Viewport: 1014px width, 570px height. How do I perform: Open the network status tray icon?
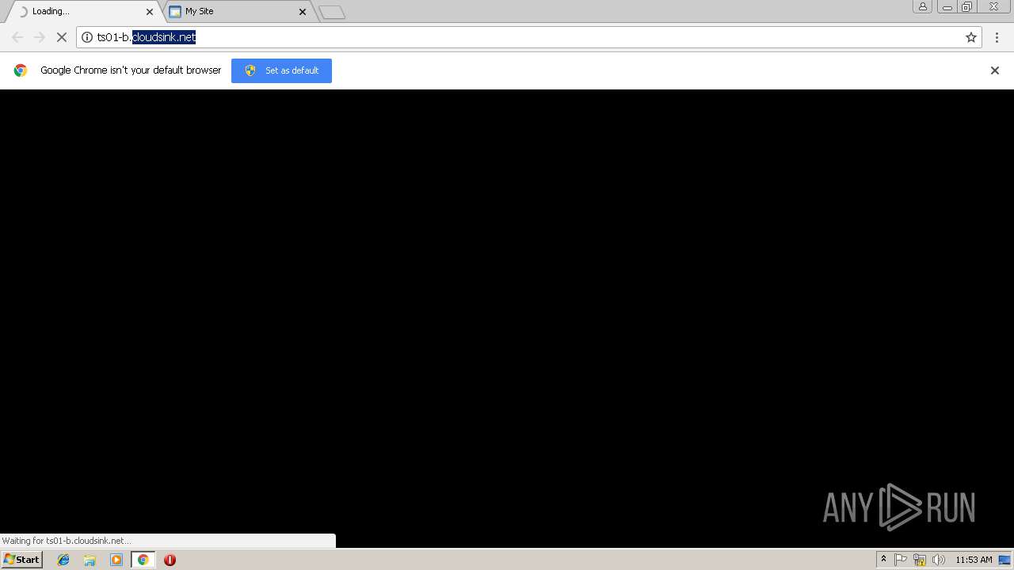point(920,560)
